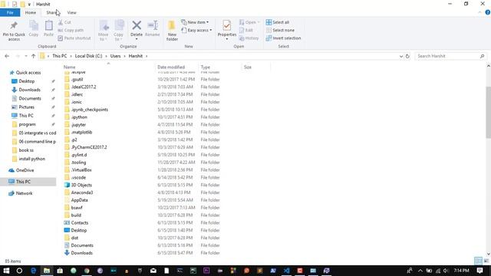491x276 pixels.
Task: Sort by the Name column header
Action: tap(70, 67)
